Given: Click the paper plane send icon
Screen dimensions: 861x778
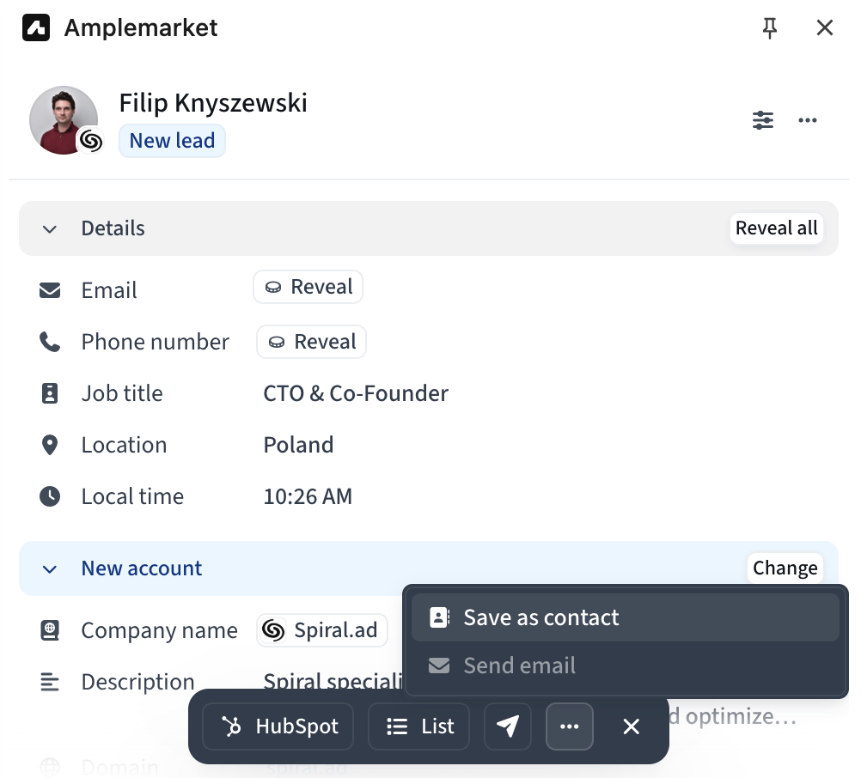Looking at the screenshot, I should click(507, 726).
